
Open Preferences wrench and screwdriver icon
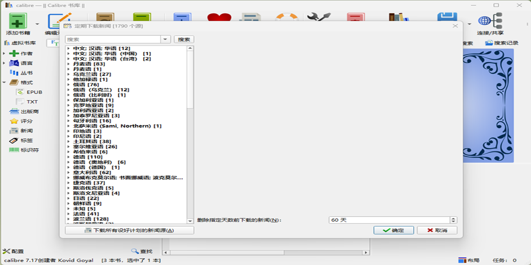pyautogui.click(x=319, y=17)
